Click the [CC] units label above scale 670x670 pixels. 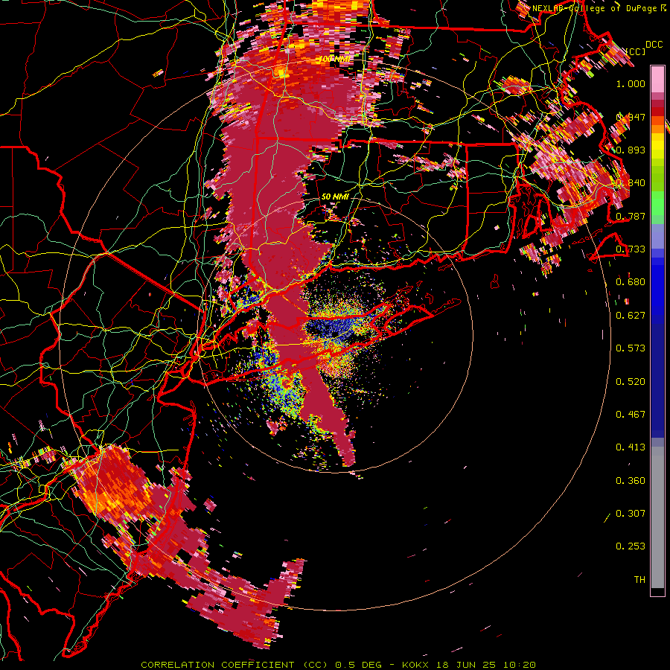636,51
